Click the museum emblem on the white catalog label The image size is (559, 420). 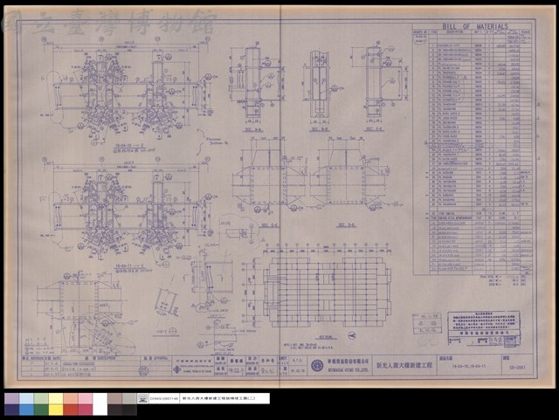point(143,398)
